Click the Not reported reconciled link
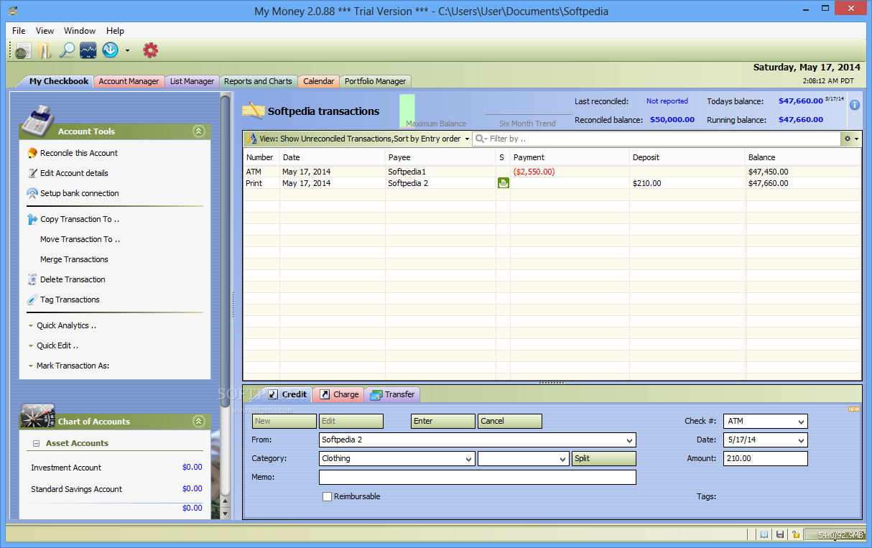 [667, 101]
